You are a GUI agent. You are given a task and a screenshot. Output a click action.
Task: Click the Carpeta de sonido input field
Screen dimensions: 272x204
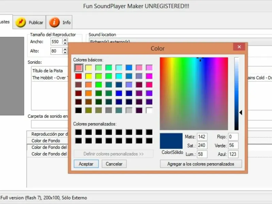tap(50, 124)
